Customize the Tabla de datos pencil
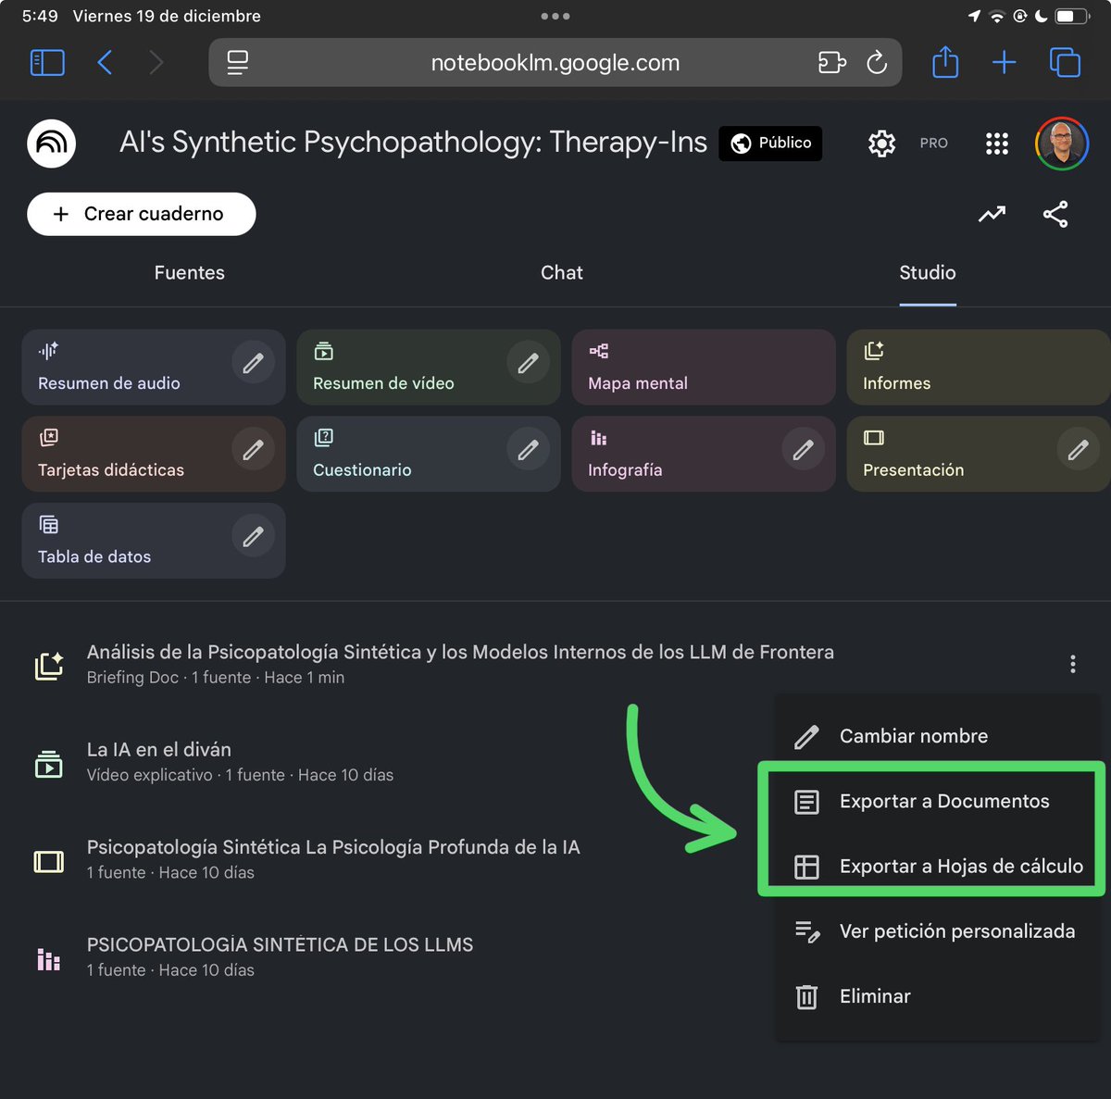1111x1099 pixels. tap(253, 537)
